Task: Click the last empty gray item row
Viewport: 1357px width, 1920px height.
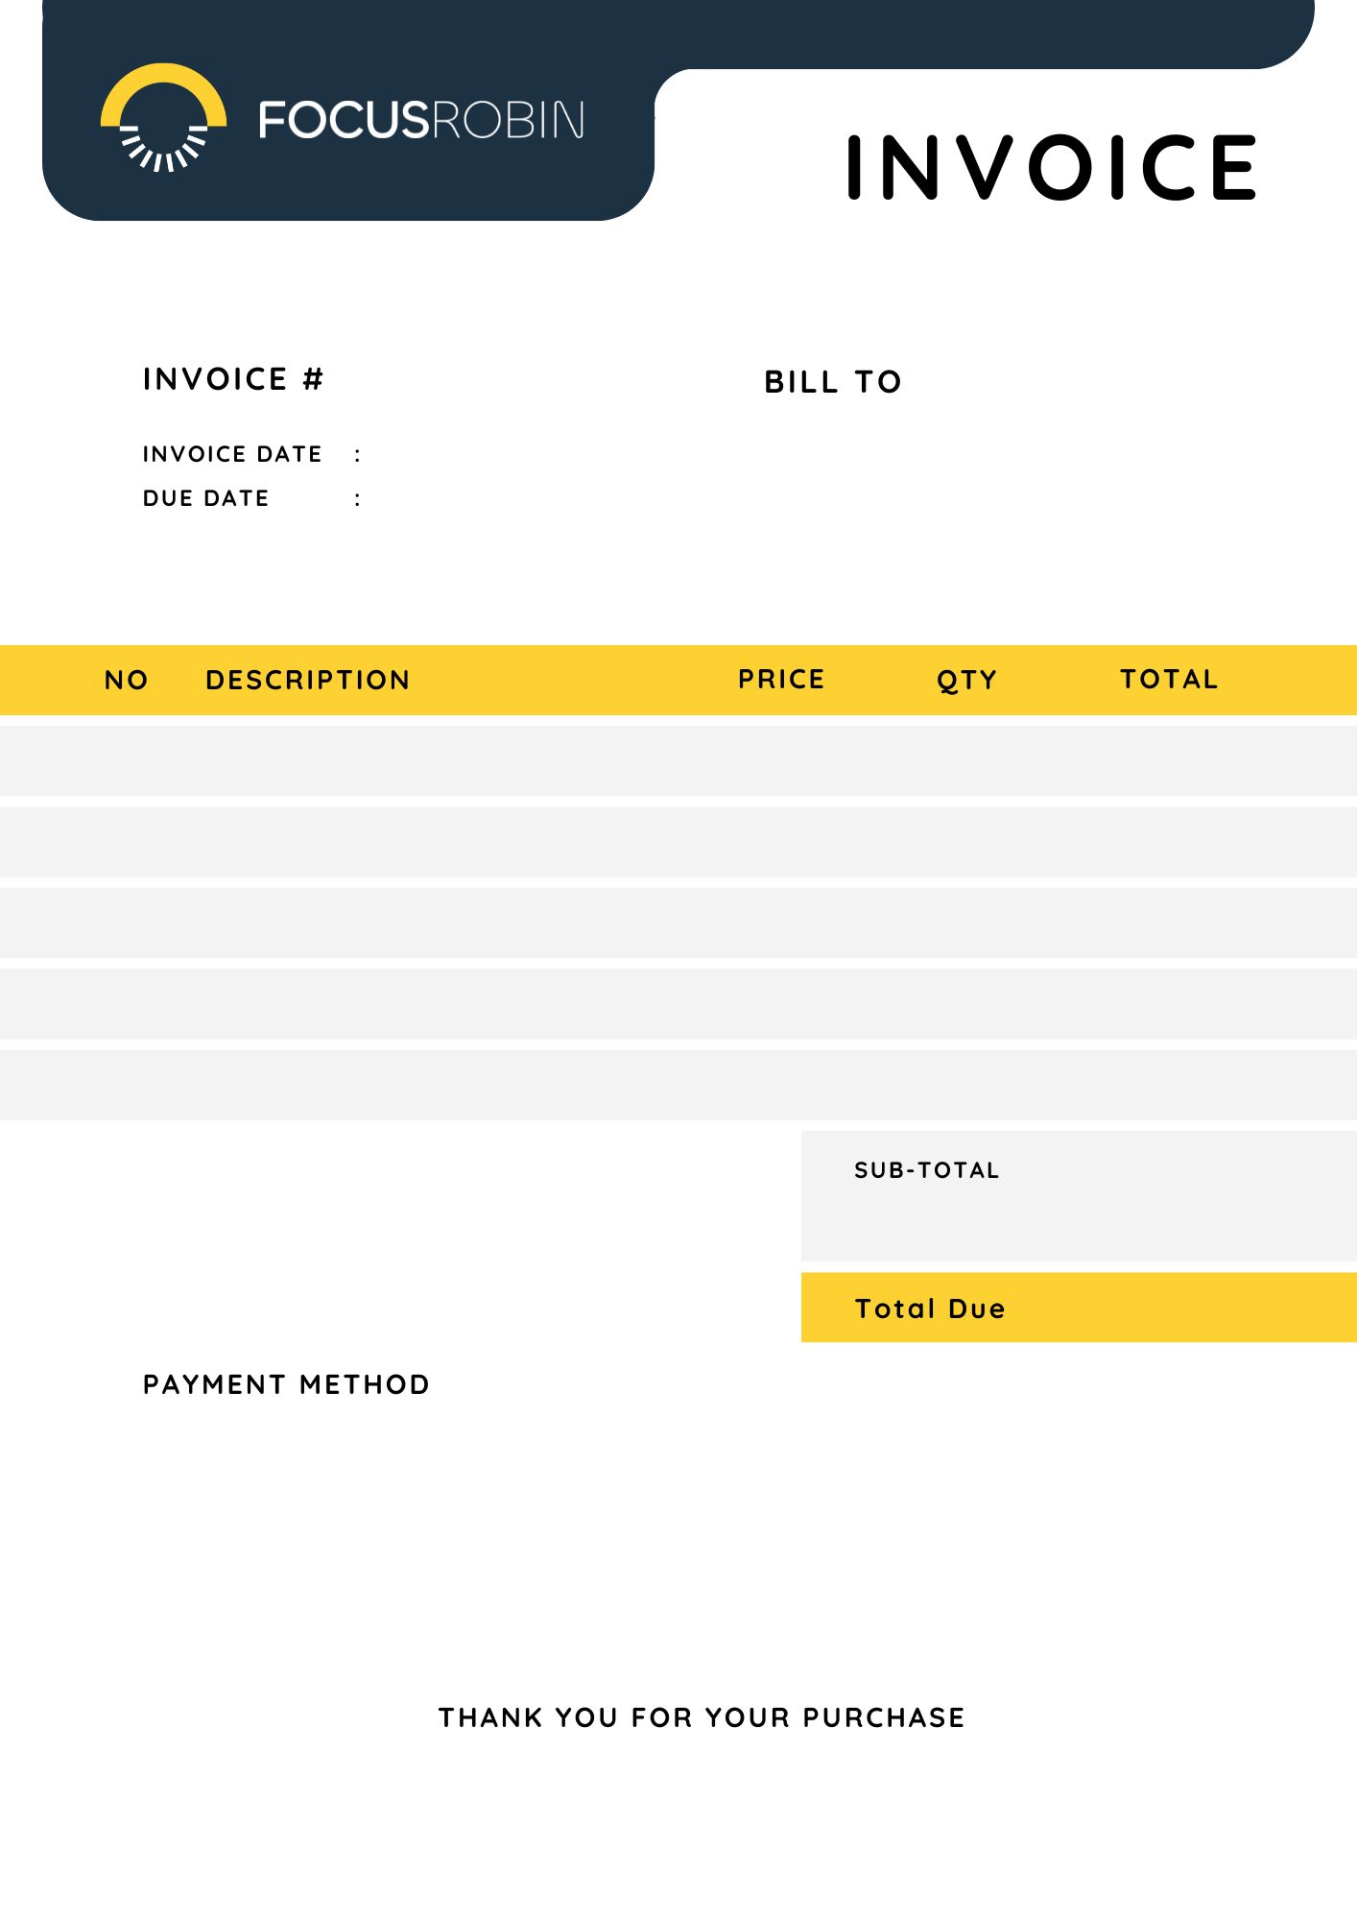Action: pos(678,1085)
